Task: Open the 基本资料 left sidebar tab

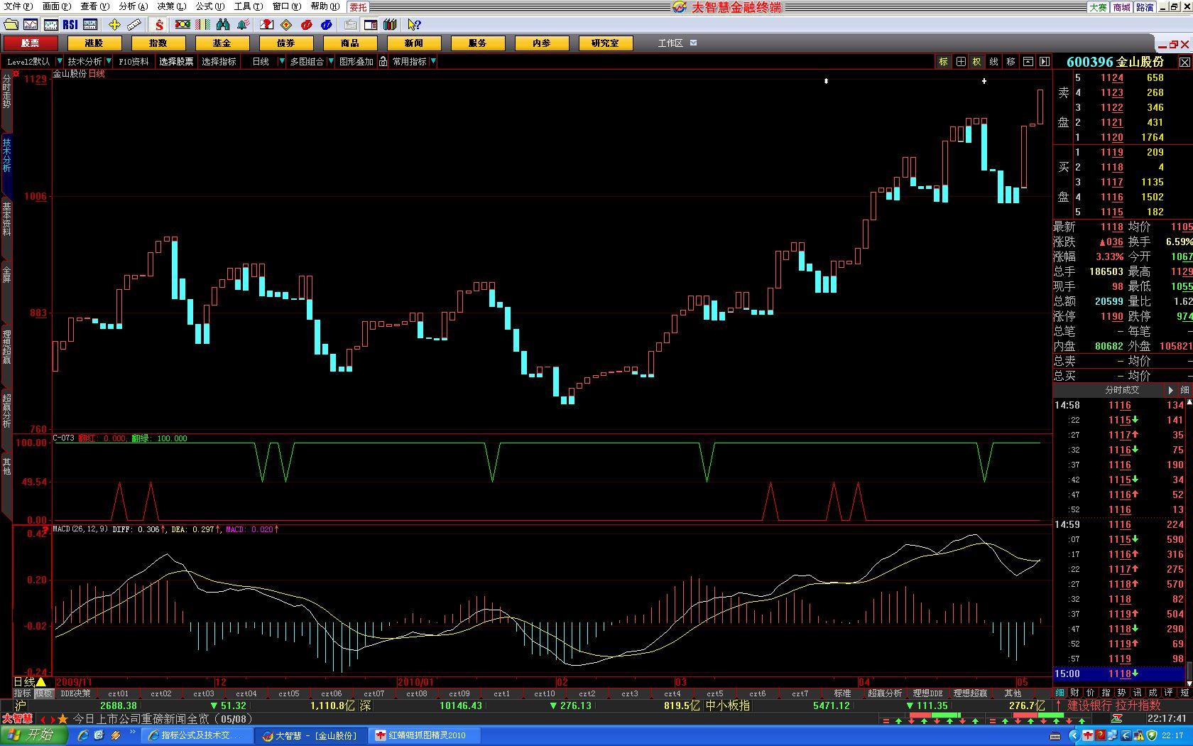Action: (x=6, y=220)
